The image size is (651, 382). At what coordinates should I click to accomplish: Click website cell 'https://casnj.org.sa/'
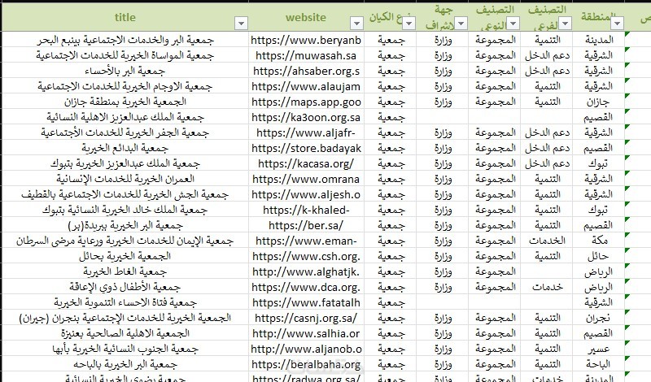click(306, 318)
